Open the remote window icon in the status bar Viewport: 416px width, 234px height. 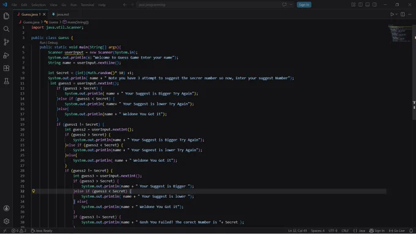(x=5, y=231)
